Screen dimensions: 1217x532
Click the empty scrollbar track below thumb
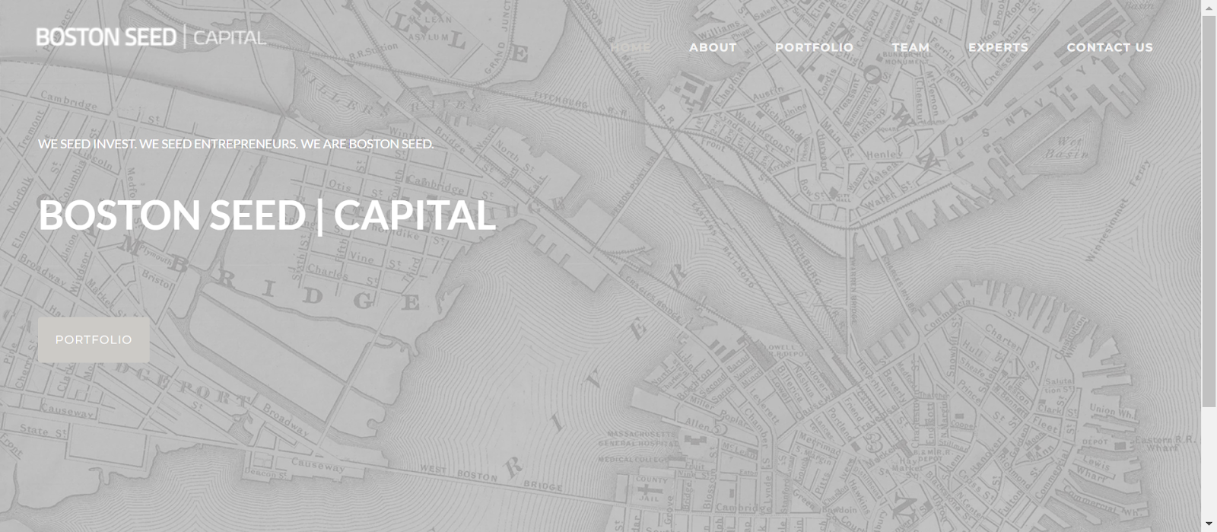(x=1209, y=462)
